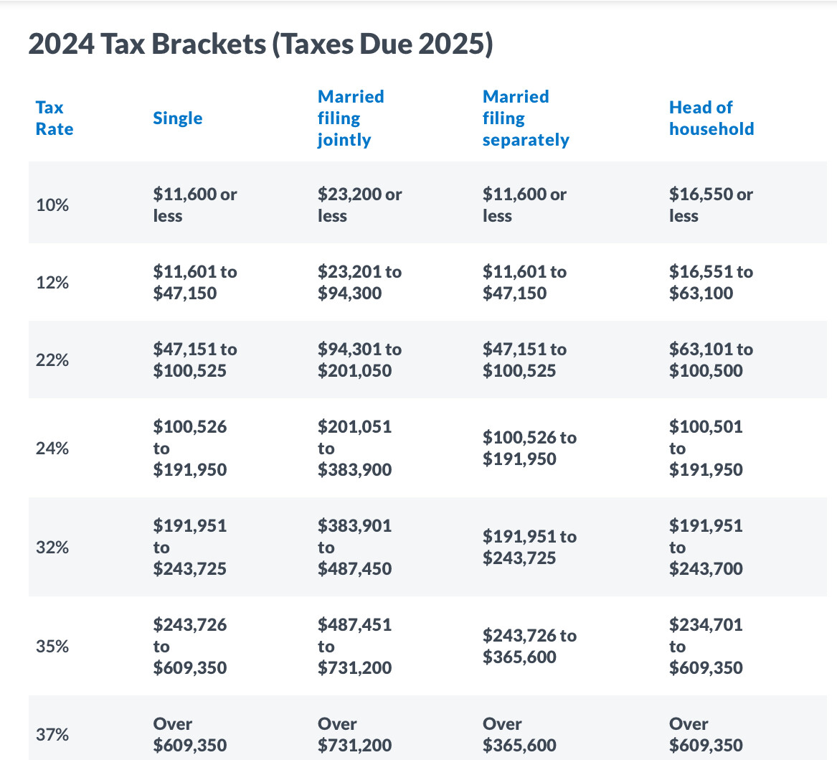This screenshot has height=760, width=837.
Task: Click the "$94,301 to $201,050" cell
Action: click(x=359, y=360)
